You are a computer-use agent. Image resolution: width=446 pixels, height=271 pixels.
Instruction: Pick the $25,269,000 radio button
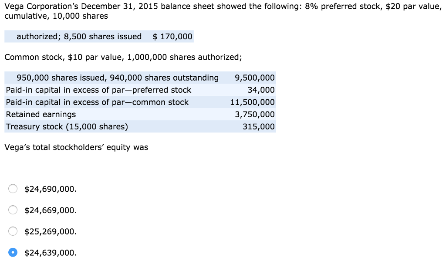click(x=13, y=231)
